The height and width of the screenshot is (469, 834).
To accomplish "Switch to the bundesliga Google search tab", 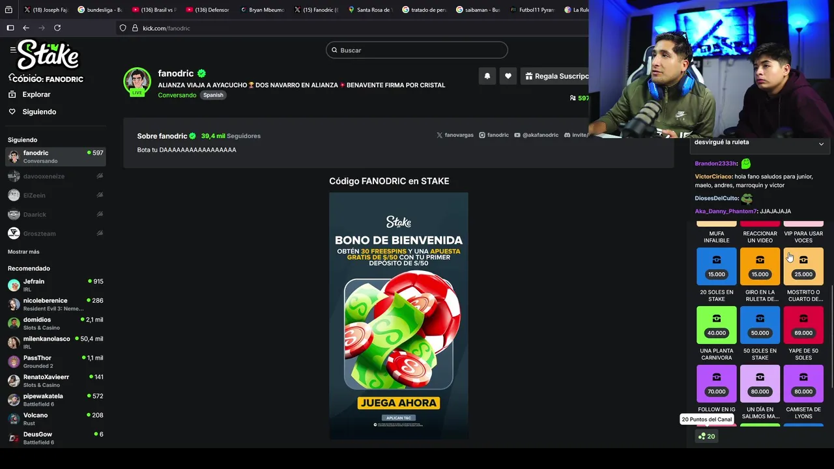I will [98, 10].
